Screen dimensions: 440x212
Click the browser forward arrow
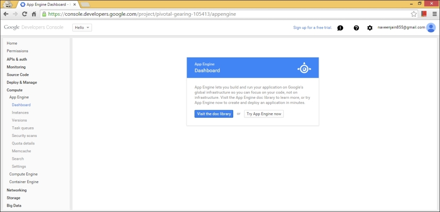click(15, 14)
